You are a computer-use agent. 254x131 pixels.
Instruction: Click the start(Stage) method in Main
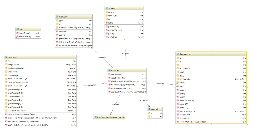28,33
